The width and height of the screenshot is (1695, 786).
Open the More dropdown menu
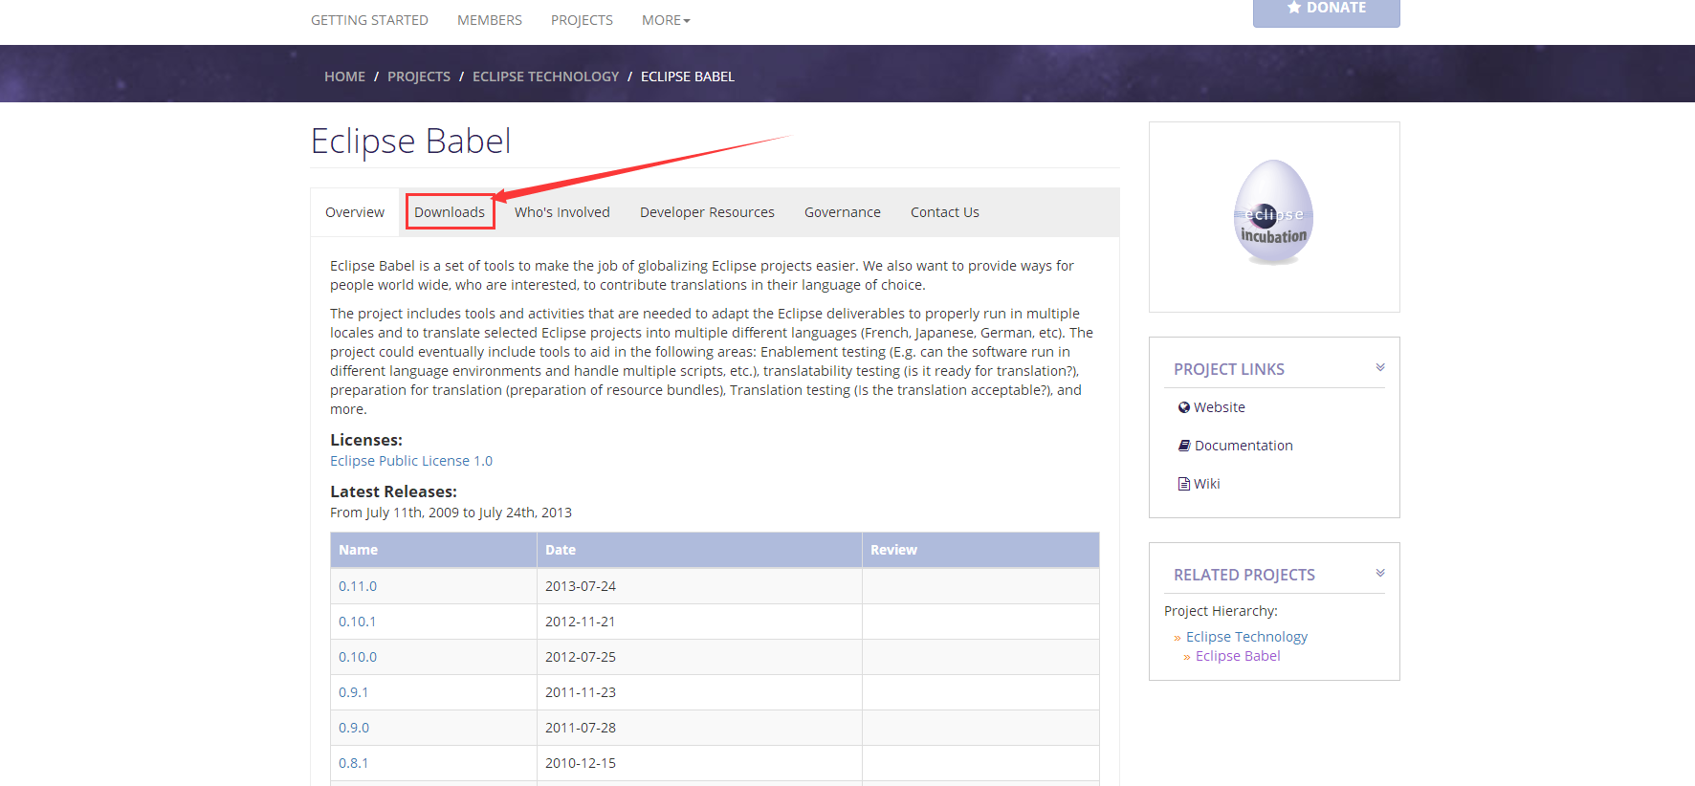click(666, 20)
